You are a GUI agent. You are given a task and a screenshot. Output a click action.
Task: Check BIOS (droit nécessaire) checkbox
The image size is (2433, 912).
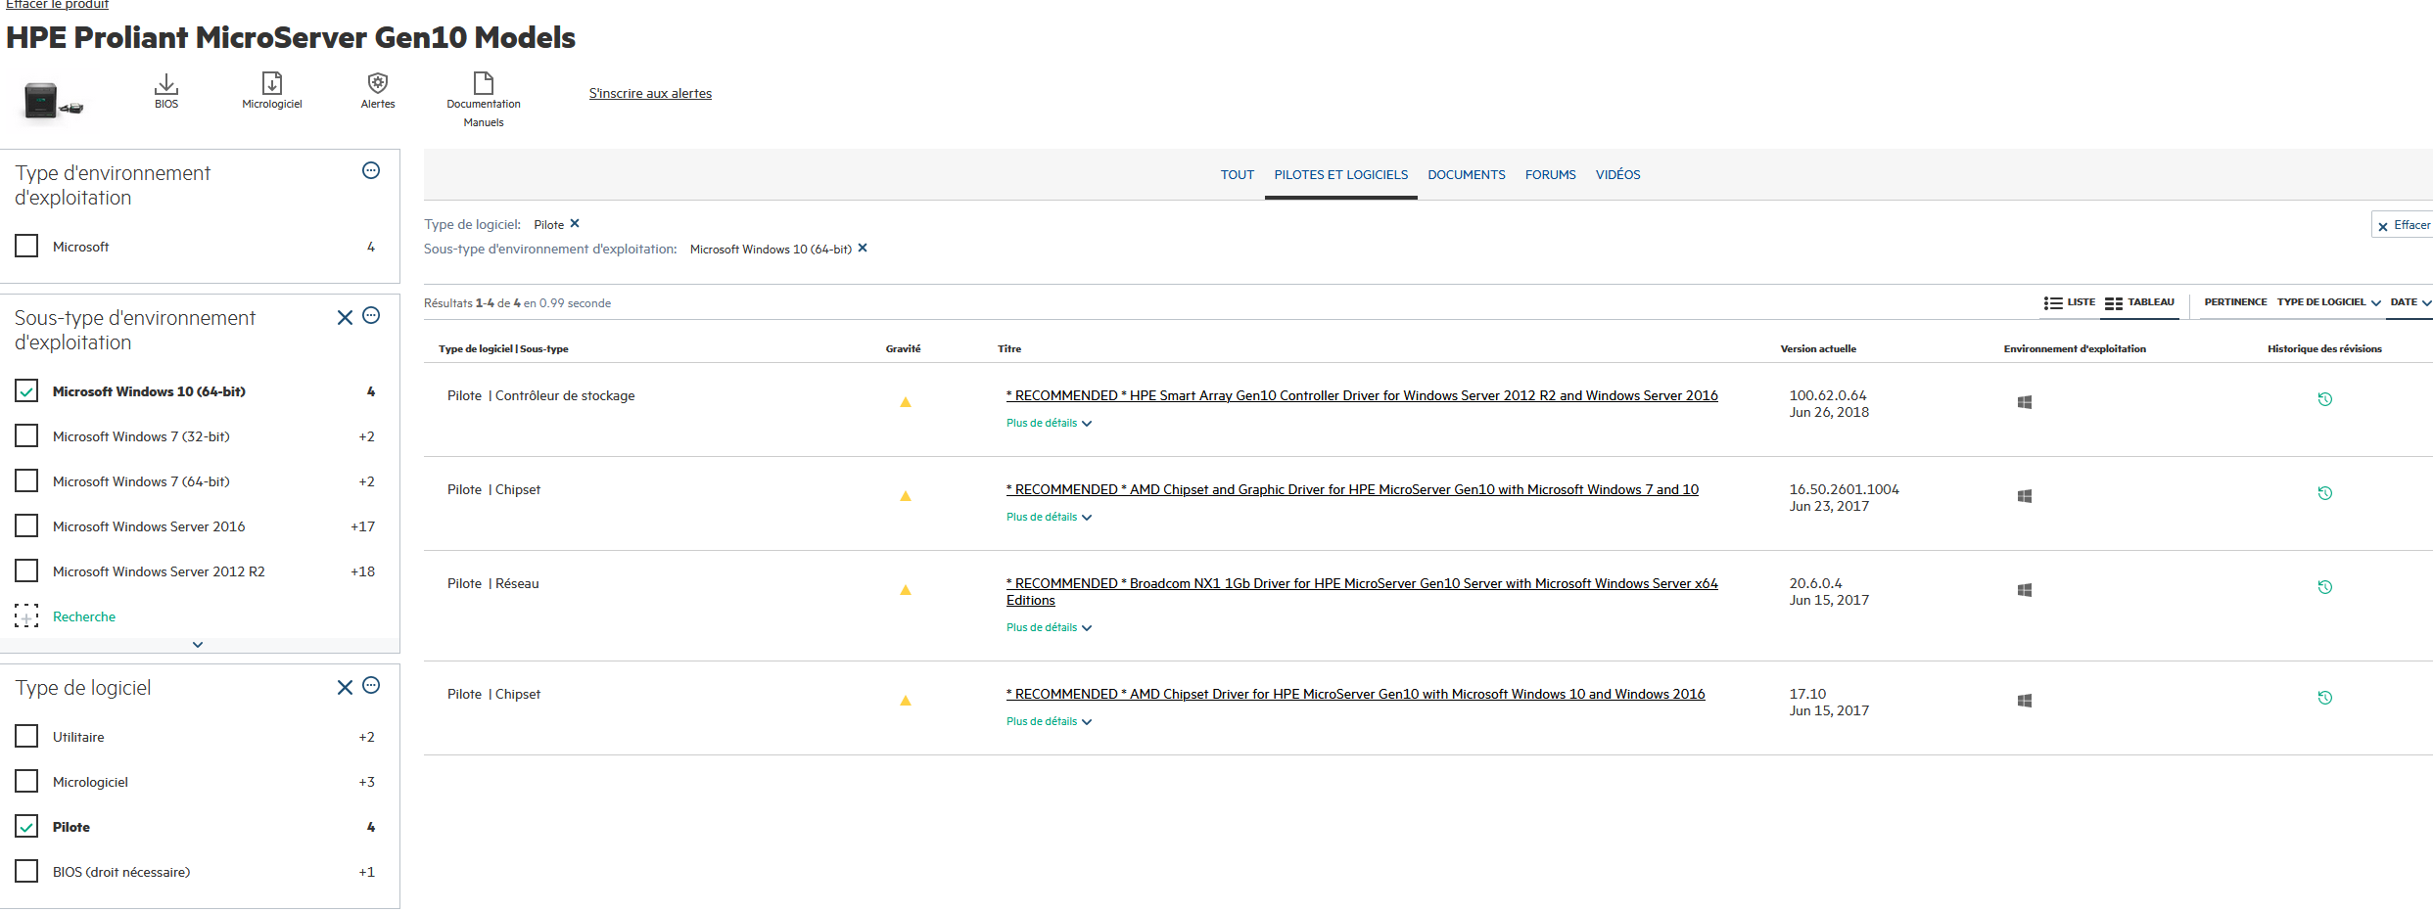[26, 871]
